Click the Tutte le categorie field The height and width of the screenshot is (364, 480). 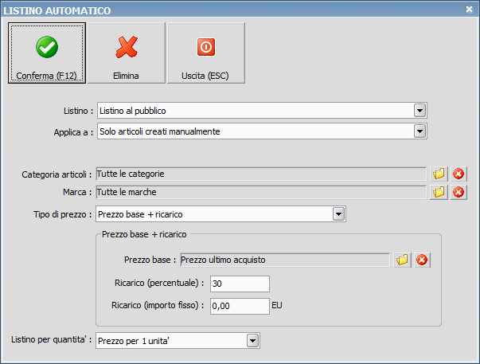261,174
